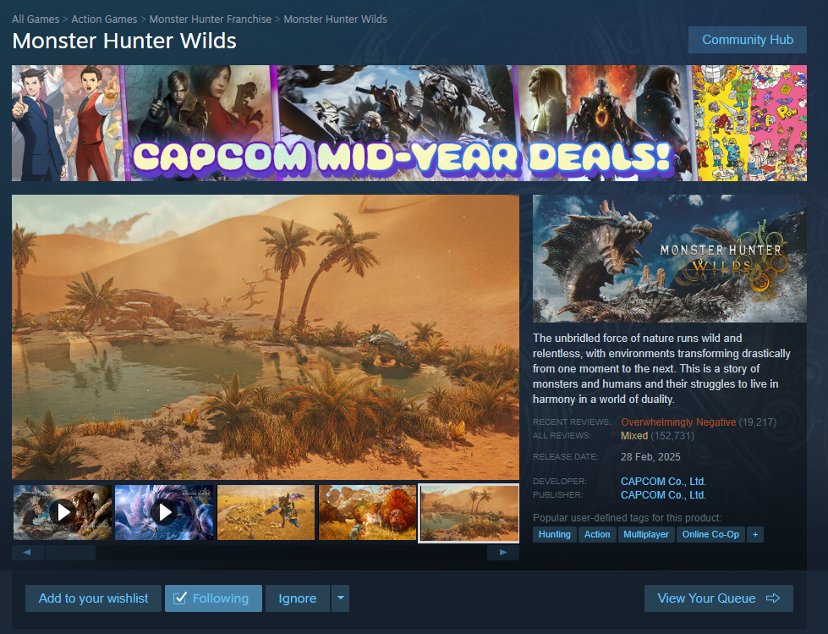828x634 pixels.
Task: Click the Ignore button
Action: click(x=298, y=598)
